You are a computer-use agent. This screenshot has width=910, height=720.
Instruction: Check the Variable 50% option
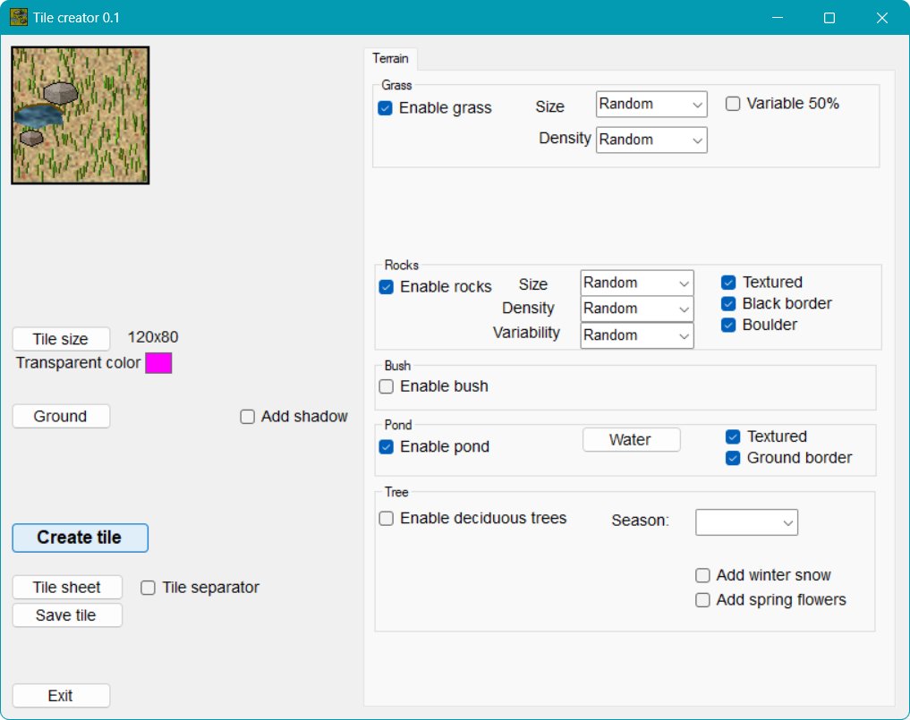(733, 103)
